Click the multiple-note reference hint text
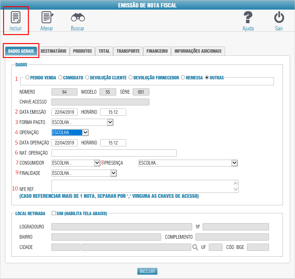Viewport: 295px width, 279px height. (109, 196)
